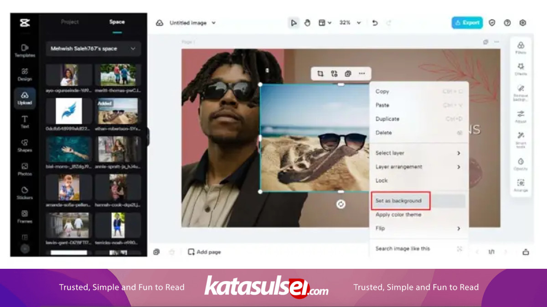
Task: Select the crop icon in floating toolbar
Action: click(320, 74)
